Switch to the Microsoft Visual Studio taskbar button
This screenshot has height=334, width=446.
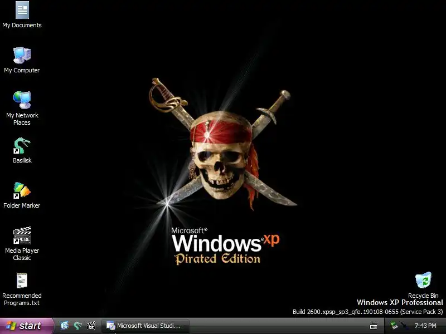point(146,326)
